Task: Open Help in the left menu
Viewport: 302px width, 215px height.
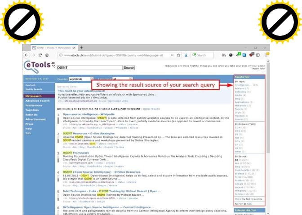Action: [x=28, y=128]
